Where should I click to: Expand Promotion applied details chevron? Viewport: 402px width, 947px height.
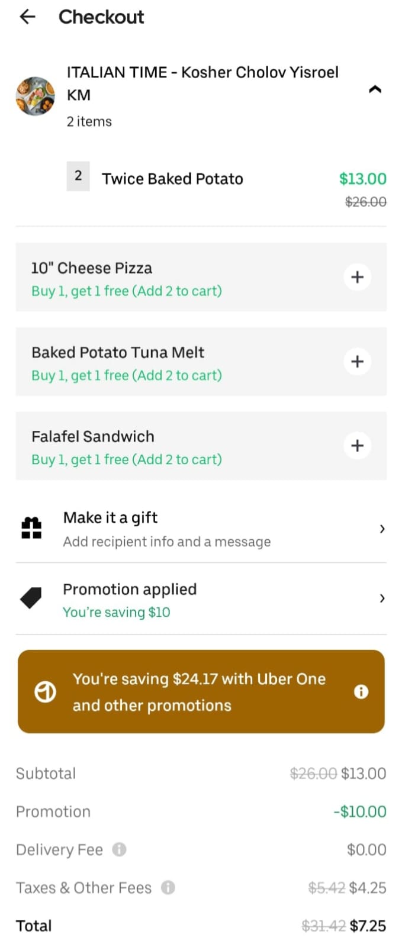[382, 598]
